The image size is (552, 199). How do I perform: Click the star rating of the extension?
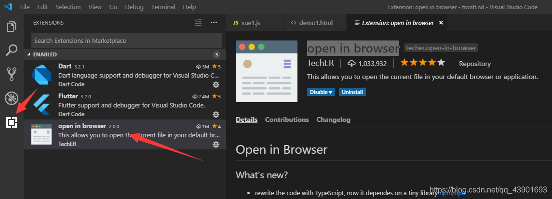pos(422,63)
